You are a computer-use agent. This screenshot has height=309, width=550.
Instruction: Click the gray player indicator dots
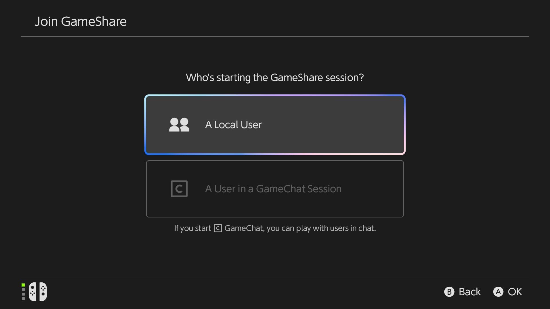[x=23, y=294]
